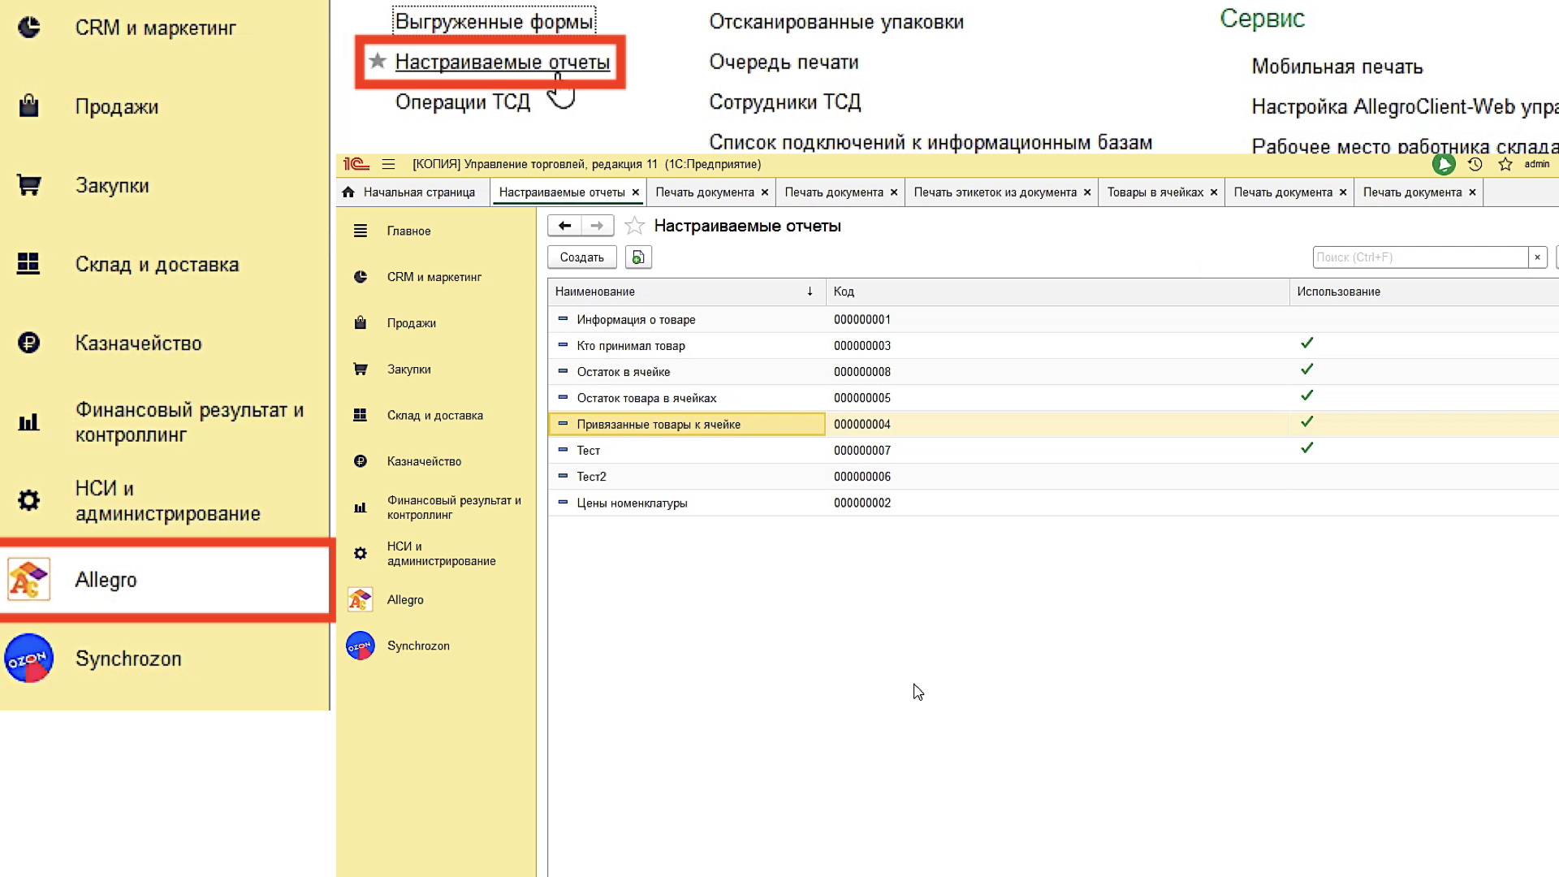Toggle the usage checkmark for Кто принимал товар
Image resolution: width=1559 pixels, height=877 pixels.
(1306, 343)
